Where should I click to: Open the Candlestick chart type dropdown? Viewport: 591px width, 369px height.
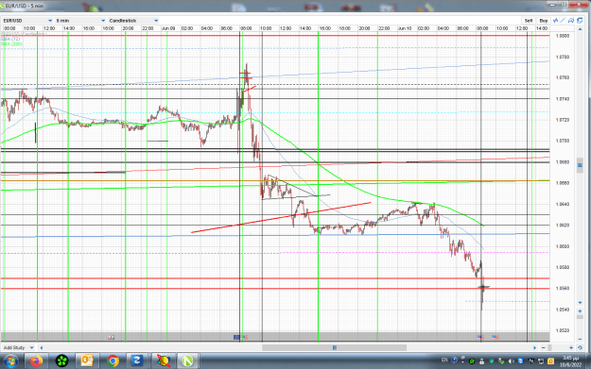coord(133,21)
